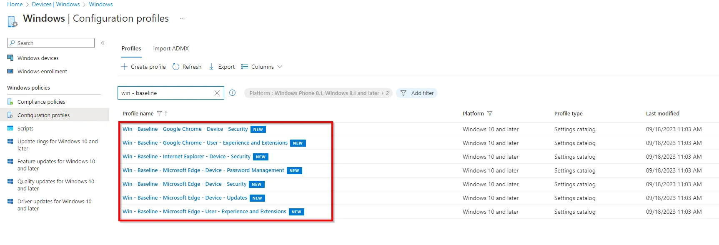Open Quality updates for Windows 10 and later
The width and height of the screenshot is (719, 245).
56,185
